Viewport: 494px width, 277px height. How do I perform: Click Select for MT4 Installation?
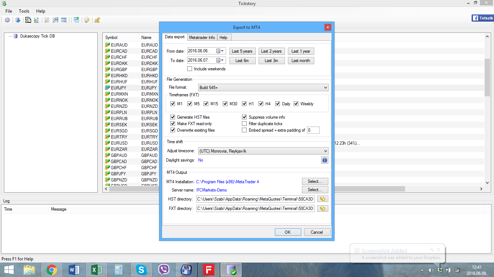315,181
